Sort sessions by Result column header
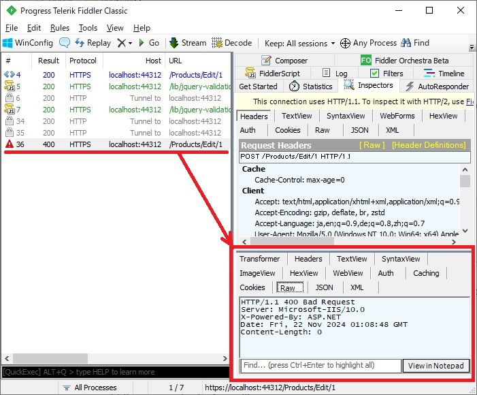The image size is (477, 395). click(48, 61)
